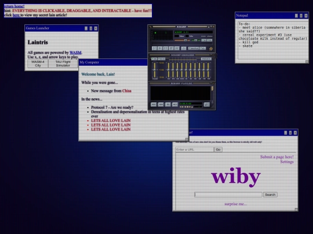Toggle the equalizer AUTO button
Viewport: 313px width, 234px height.
point(162,59)
